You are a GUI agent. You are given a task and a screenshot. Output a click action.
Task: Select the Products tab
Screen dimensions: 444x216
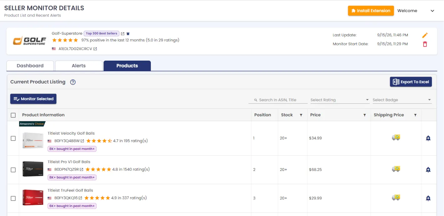coord(127,66)
